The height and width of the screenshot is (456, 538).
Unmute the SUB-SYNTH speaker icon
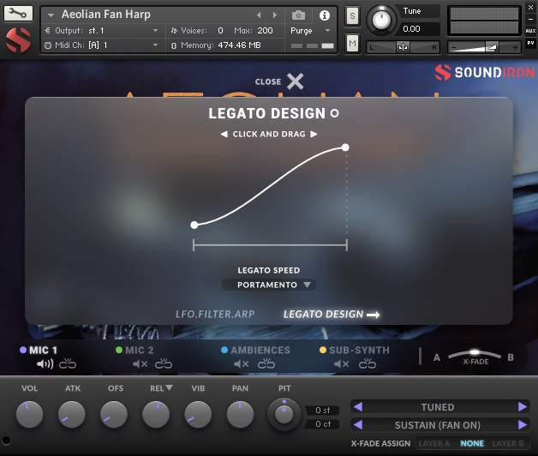click(342, 364)
